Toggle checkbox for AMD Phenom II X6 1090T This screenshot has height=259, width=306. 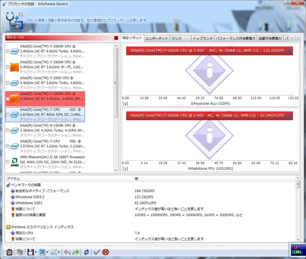click(x=7, y=162)
